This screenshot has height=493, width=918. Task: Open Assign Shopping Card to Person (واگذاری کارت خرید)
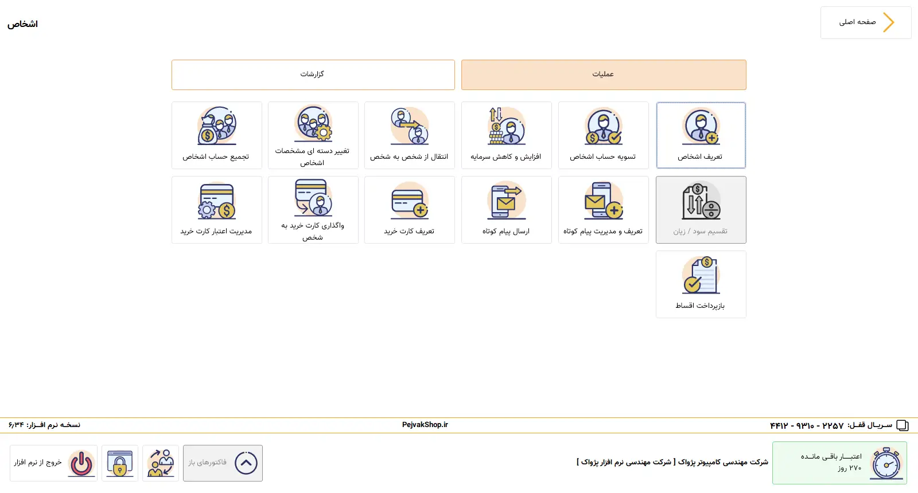313,210
